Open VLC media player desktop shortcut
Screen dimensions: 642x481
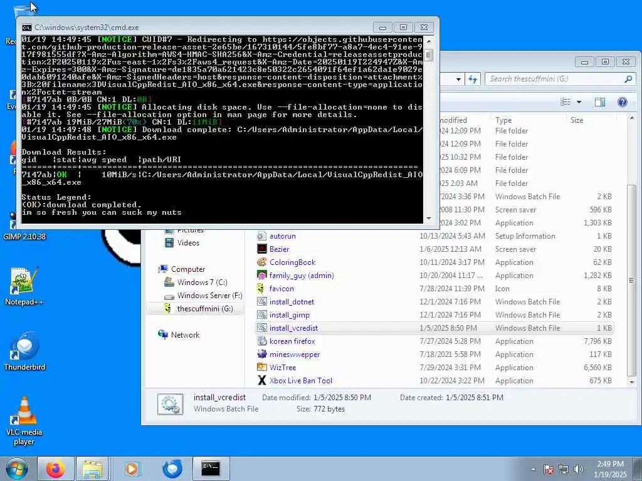24,420
